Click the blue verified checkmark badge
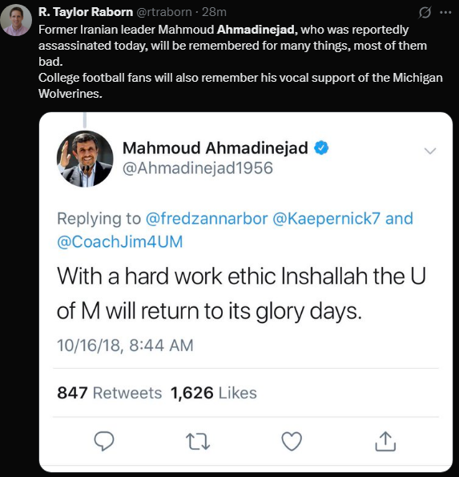This screenshot has width=459, height=477. (x=321, y=148)
